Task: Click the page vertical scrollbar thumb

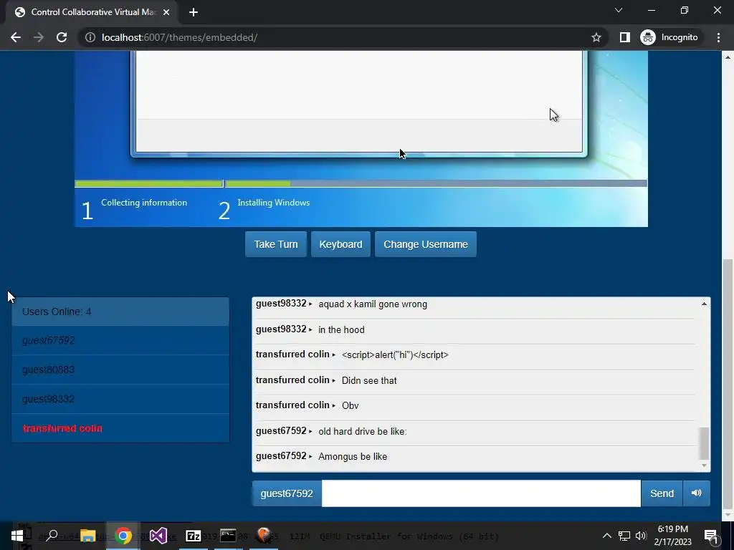Action: pyautogui.click(x=728, y=383)
